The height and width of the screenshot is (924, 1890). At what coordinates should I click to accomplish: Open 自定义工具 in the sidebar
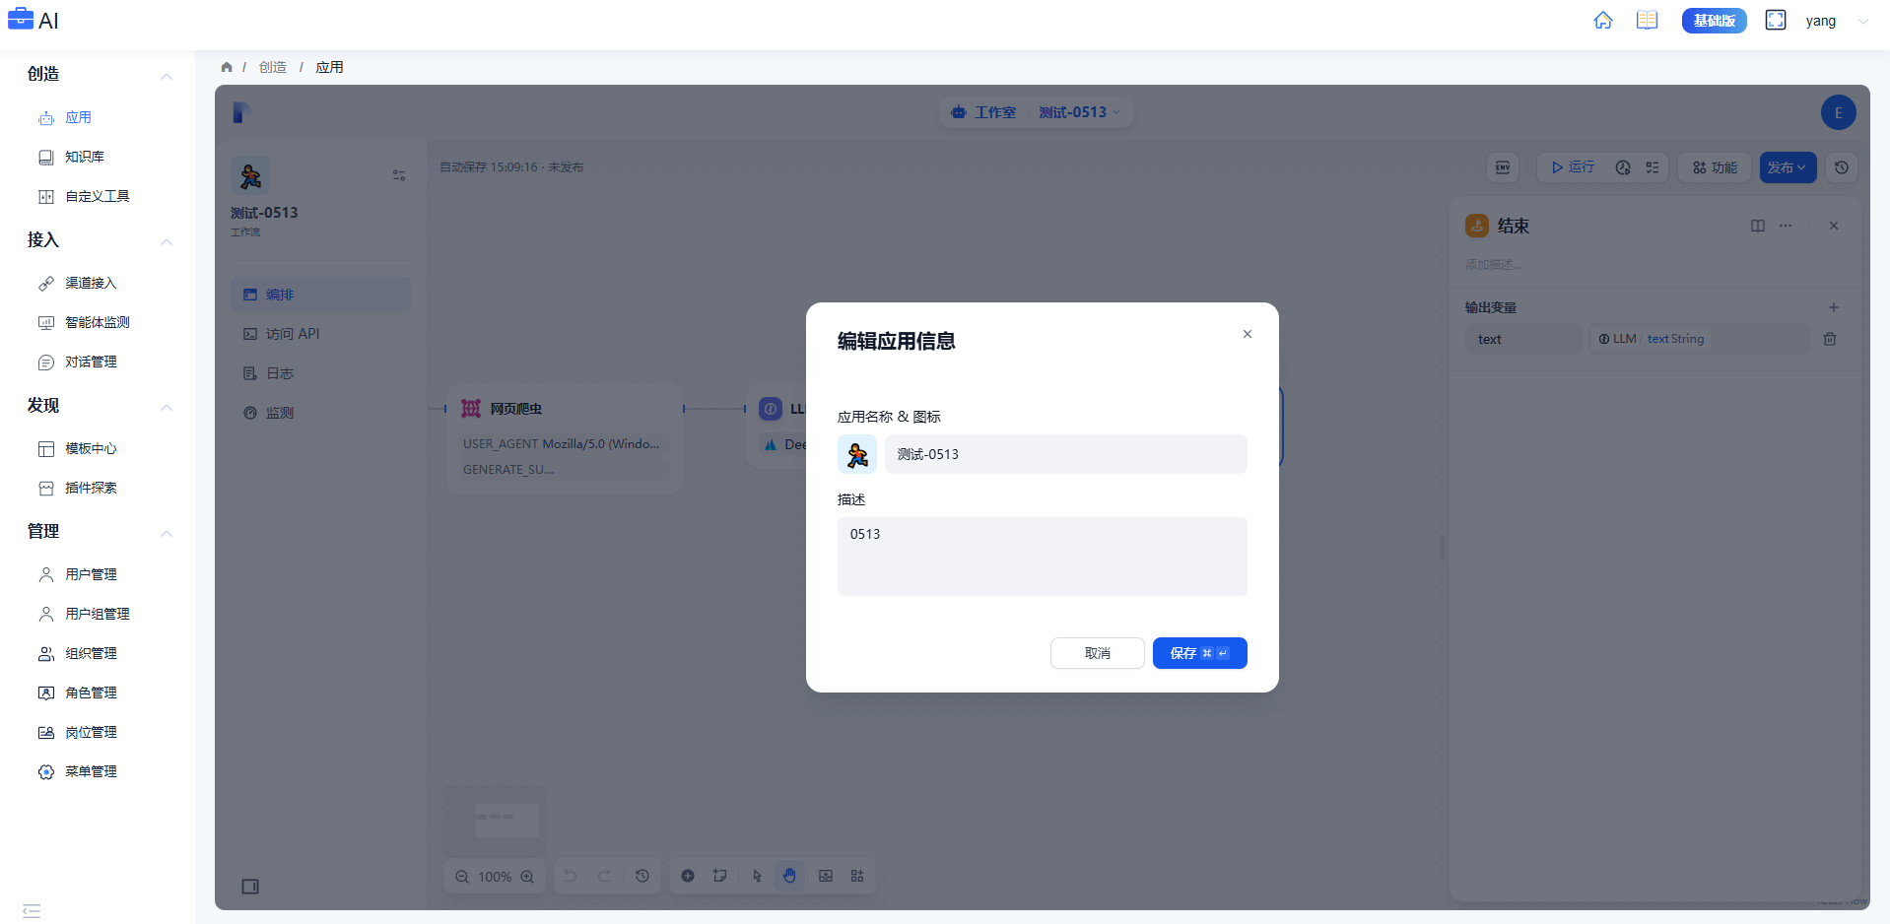(98, 196)
